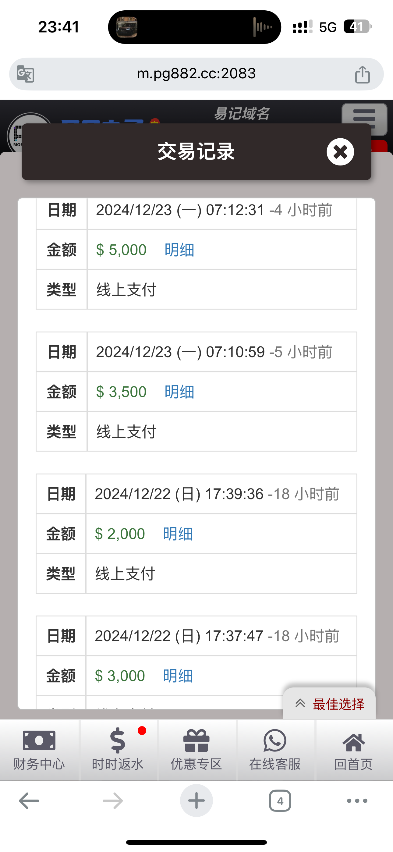Close the 交易记录 dialog
Image resolution: width=393 pixels, height=852 pixels.
(x=340, y=152)
